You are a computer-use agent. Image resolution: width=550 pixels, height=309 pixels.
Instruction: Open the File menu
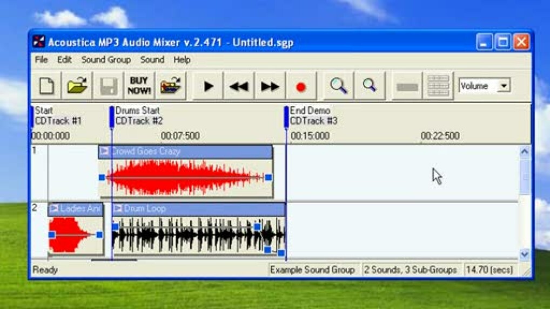tap(42, 60)
